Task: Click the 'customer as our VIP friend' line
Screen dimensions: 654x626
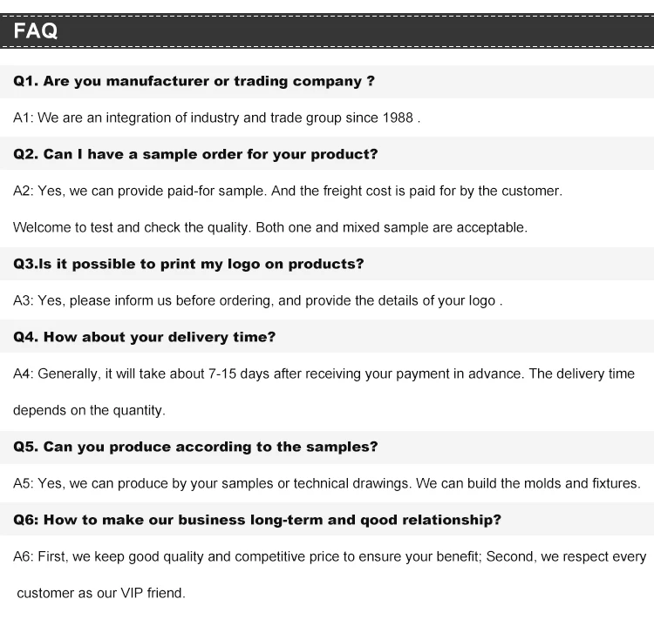Action: pos(101,593)
